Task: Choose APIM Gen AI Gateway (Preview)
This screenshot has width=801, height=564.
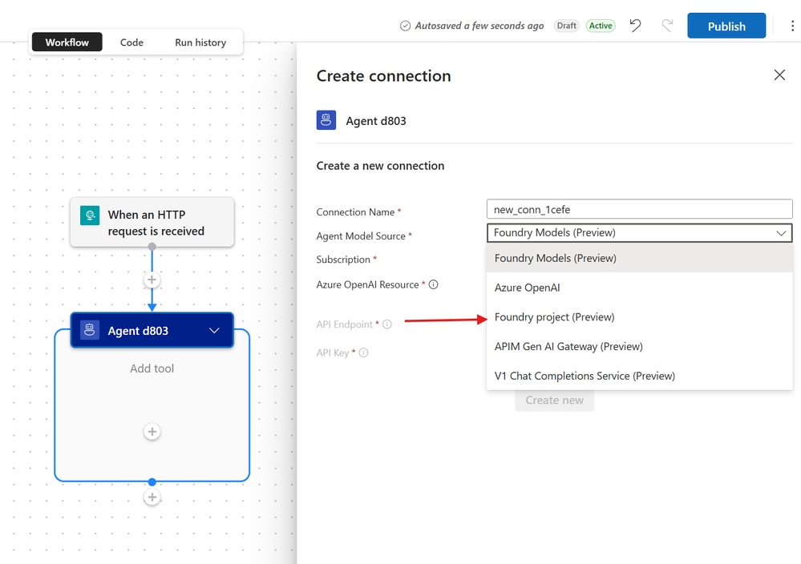Action: coord(639,347)
